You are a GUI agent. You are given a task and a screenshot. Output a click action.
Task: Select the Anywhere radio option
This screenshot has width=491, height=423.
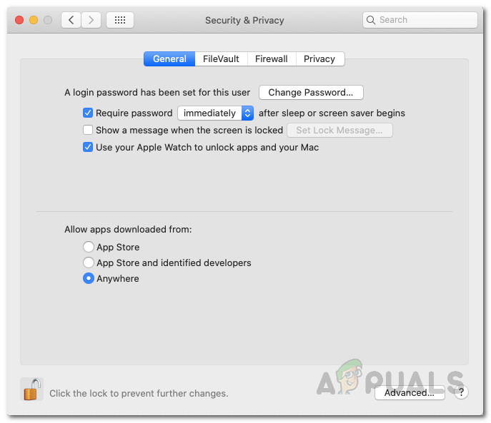tap(89, 278)
